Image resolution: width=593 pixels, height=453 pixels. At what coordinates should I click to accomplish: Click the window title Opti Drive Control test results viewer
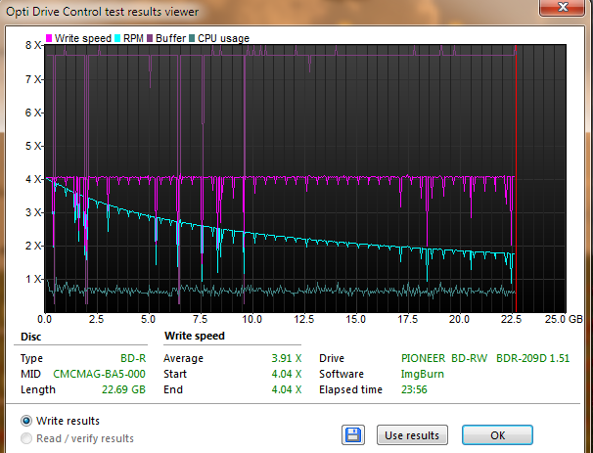(x=102, y=12)
